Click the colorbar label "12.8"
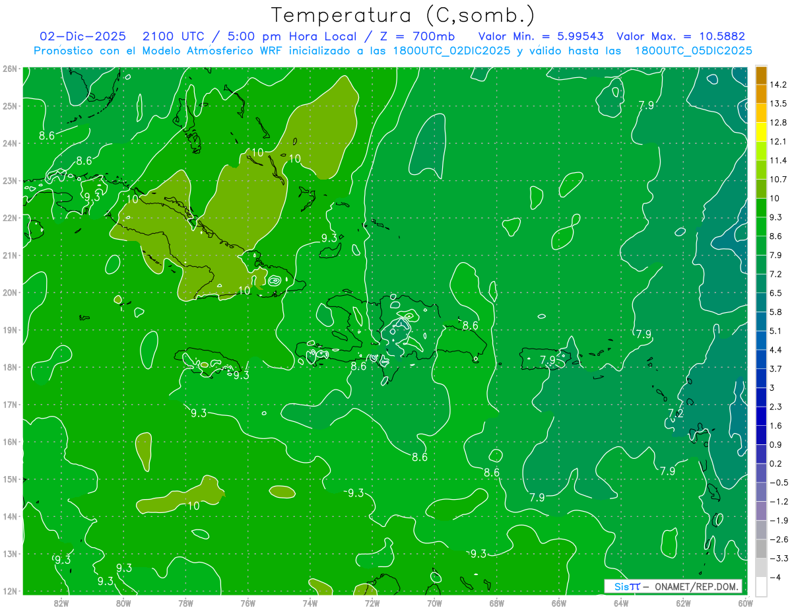 click(x=777, y=123)
